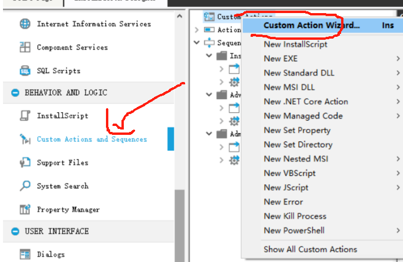Click the InstallScript scroll icon
Image resolution: width=403 pixels, height=262 pixels.
point(25,115)
